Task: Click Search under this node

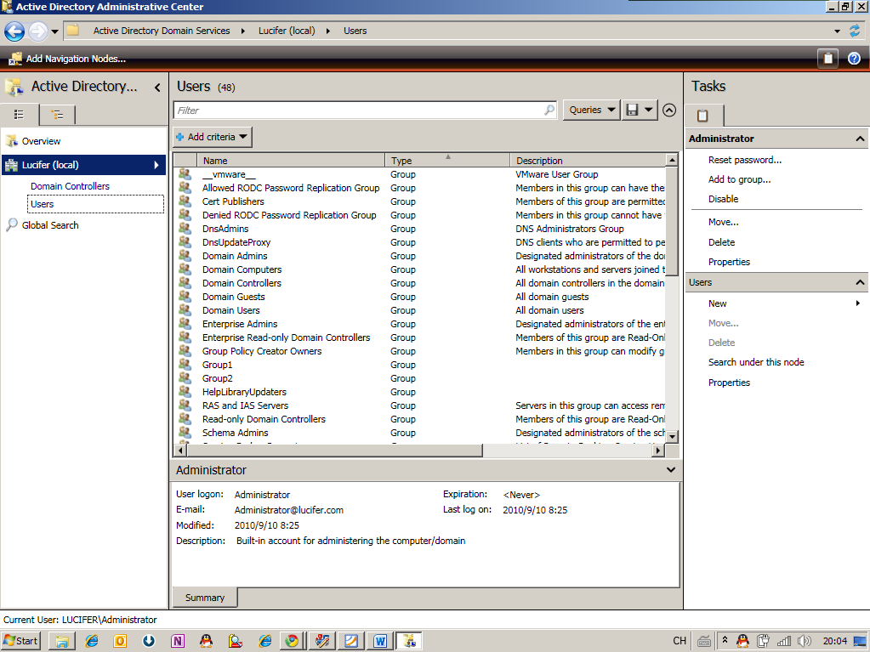Action: click(x=756, y=362)
